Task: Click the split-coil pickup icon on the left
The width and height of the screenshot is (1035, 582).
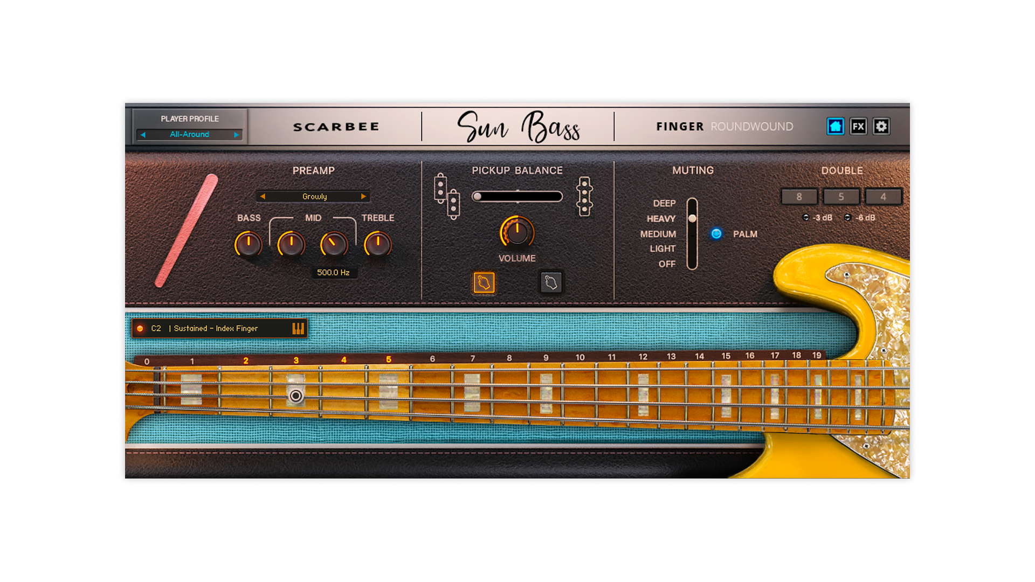Action: pos(446,197)
